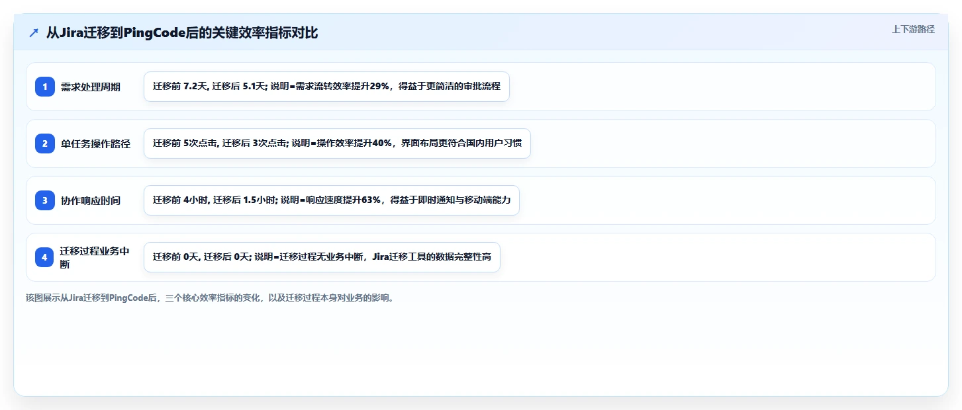Open the detail box reading 迁移前 4小时
Image resolution: width=962 pixels, height=410 pixels.
pyautogui.click(x=332, y=200)
